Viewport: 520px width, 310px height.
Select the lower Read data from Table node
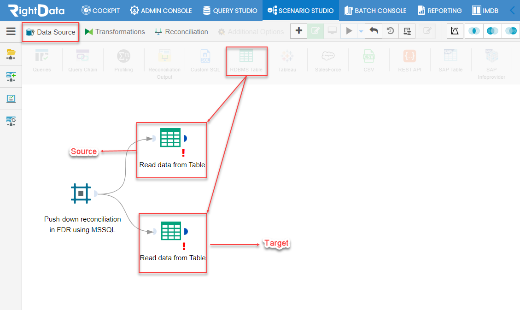(171, 231)
